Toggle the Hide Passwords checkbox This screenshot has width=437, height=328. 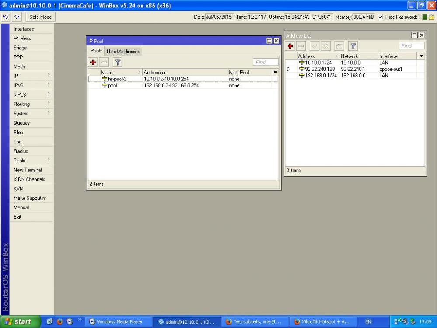[x=380, y=17]
